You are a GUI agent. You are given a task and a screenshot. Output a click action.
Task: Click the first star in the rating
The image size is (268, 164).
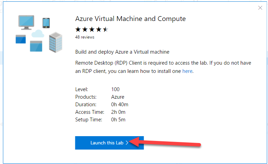pos(78,29)
